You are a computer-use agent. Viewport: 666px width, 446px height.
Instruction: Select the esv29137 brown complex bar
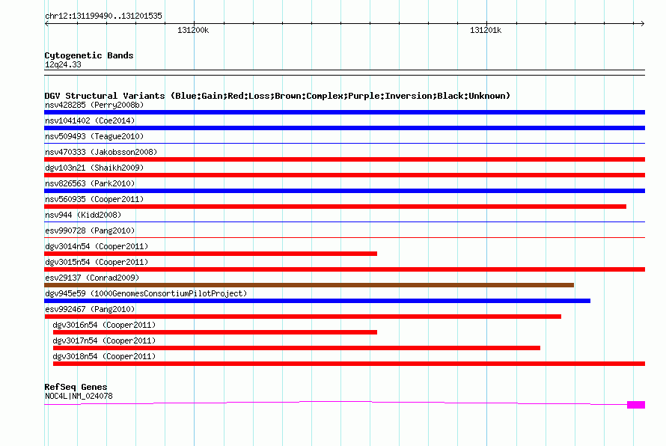pos(309,285)
